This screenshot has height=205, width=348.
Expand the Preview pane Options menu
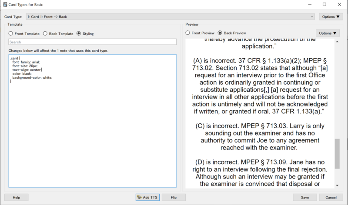pyautogui.click(x=328, y=33)
